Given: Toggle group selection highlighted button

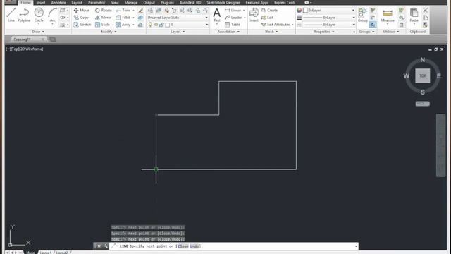Looking at the screenshot, I should click(373, 25).
